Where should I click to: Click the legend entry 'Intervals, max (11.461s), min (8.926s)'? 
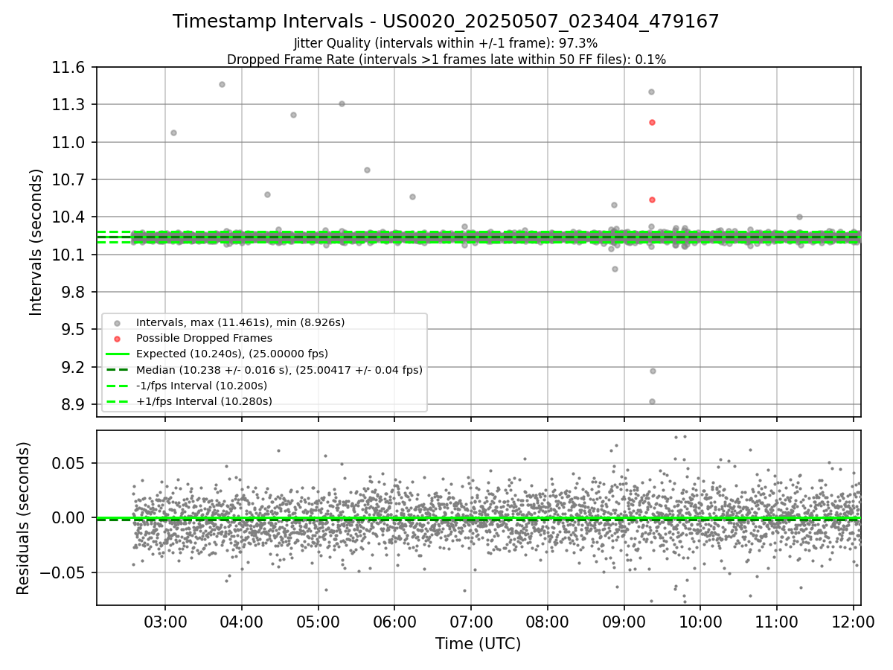pos(240,322)
